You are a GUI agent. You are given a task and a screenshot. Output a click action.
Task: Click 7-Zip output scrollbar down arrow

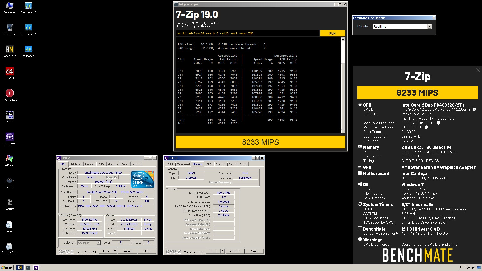point(343,131)
